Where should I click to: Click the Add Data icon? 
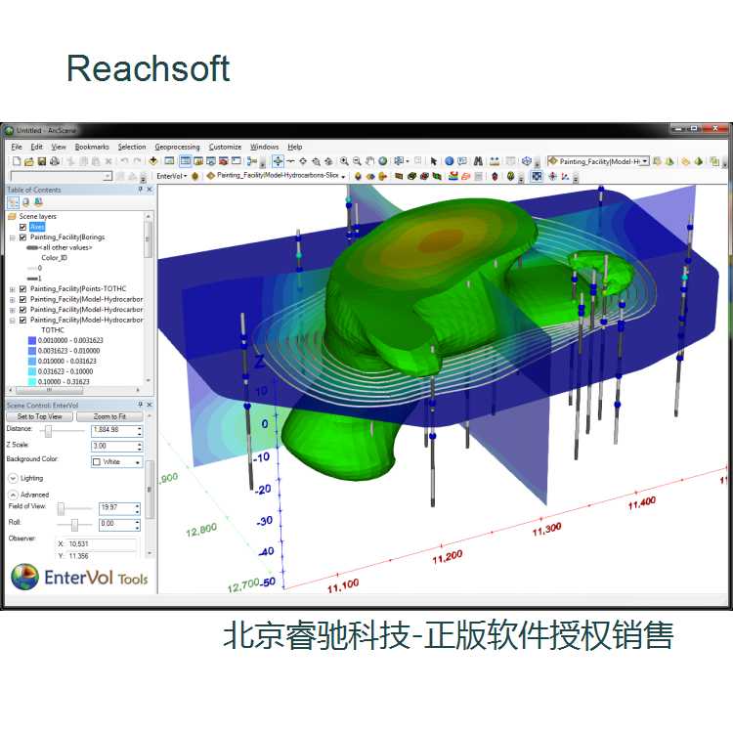pyautogui.click(x=153, y=161)
